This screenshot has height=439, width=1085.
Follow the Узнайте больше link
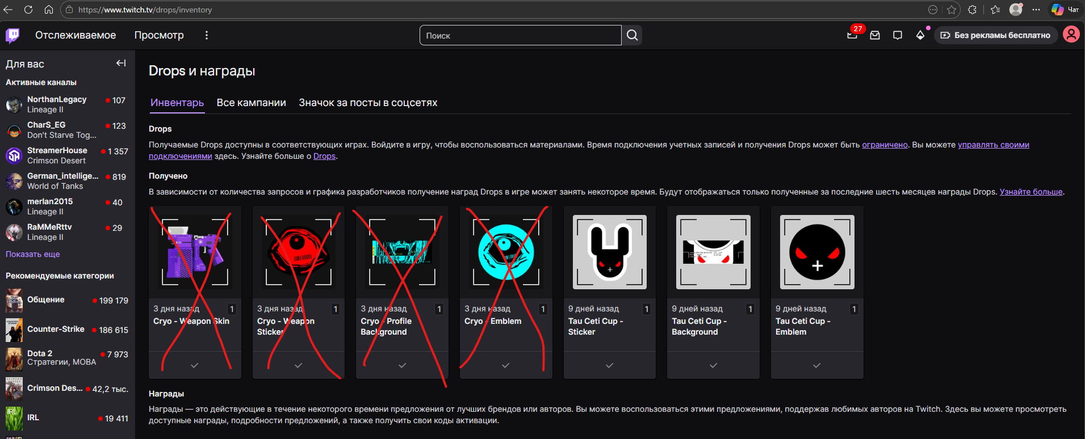pos(1030,192)
